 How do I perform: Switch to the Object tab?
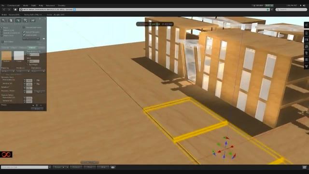pyautogui.click(x=14, y=48)
